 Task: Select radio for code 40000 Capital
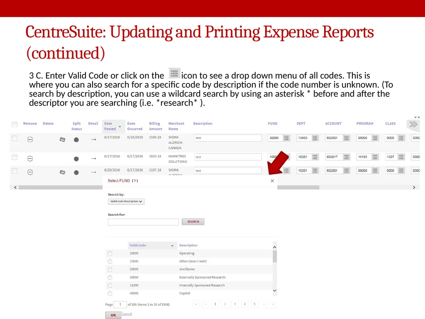(x=110, y=294)
